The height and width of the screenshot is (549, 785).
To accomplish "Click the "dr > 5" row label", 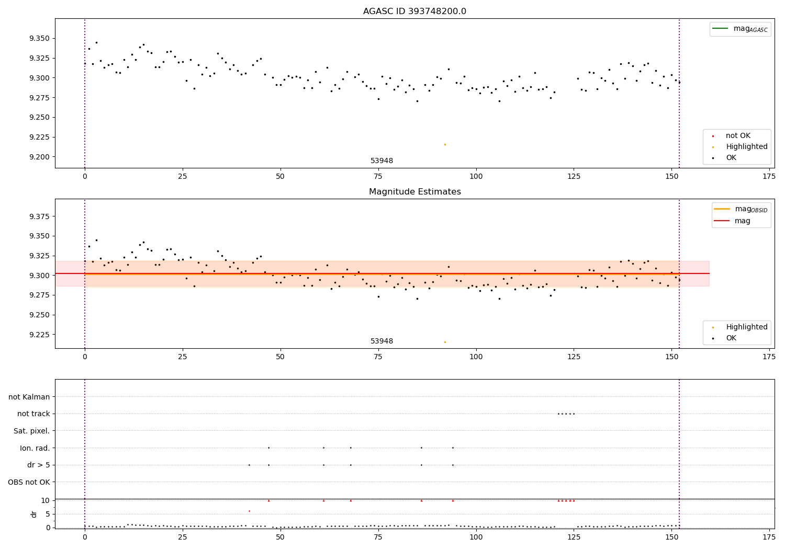I will (39, 465).
